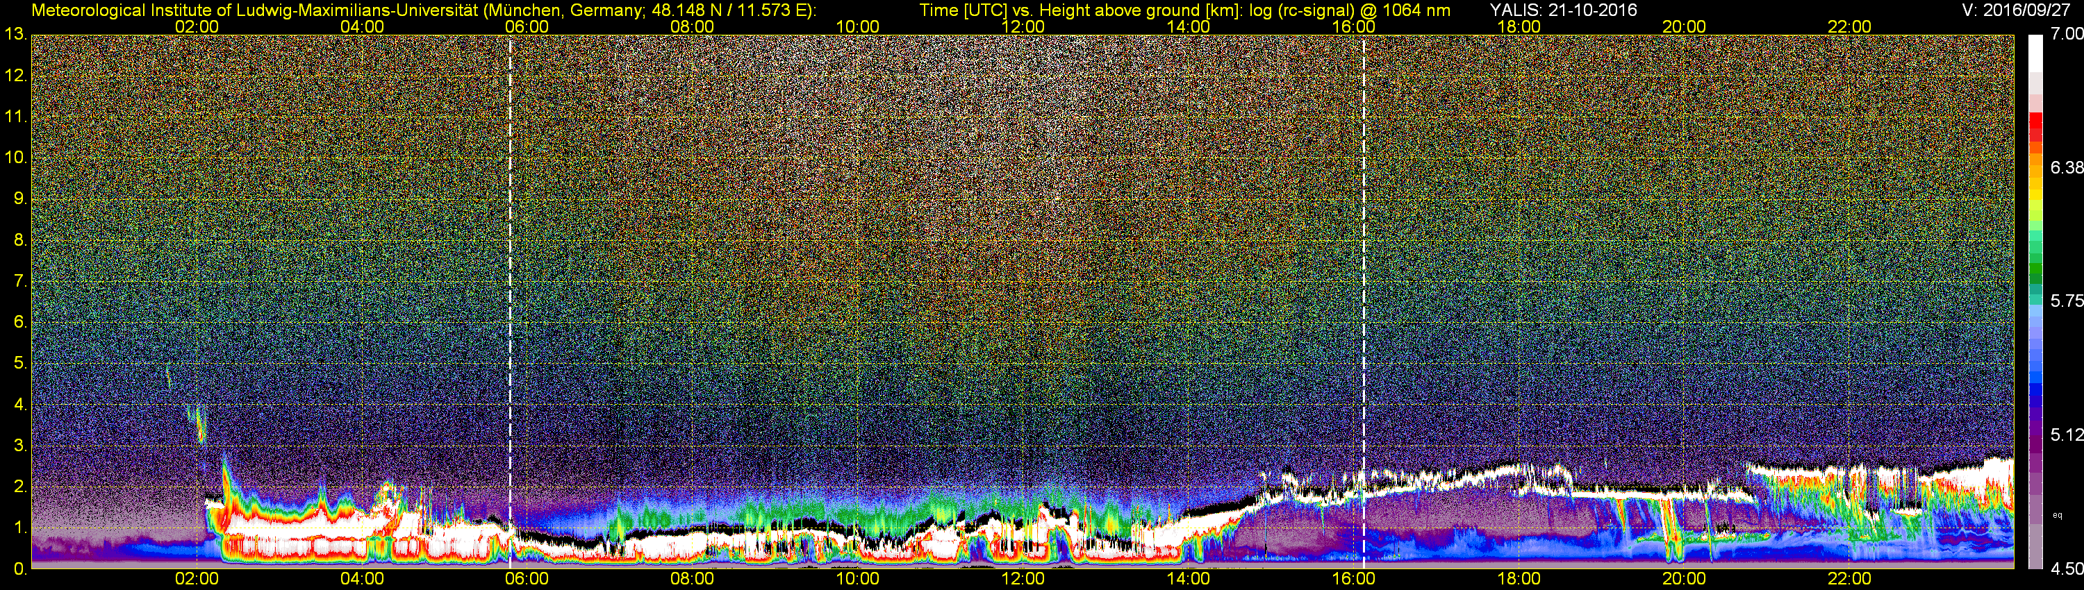2084x590 pixels.
Task: Click the 1 km height axis label
Action: pos(19,528)
